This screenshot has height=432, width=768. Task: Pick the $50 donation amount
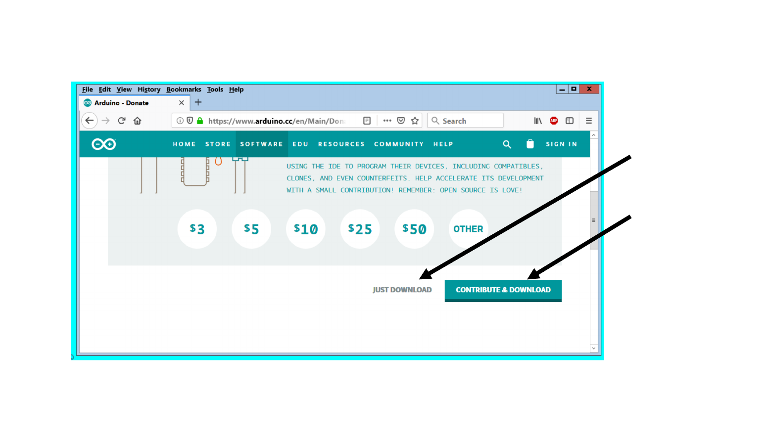(x=414, y=229)
